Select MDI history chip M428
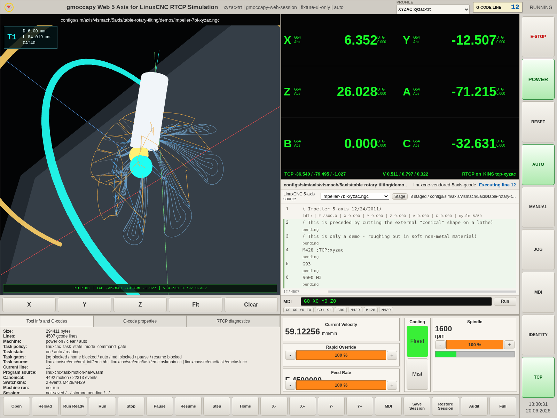Image resolution: width=557 pixels, height=418 pixels. pos(370,310)
